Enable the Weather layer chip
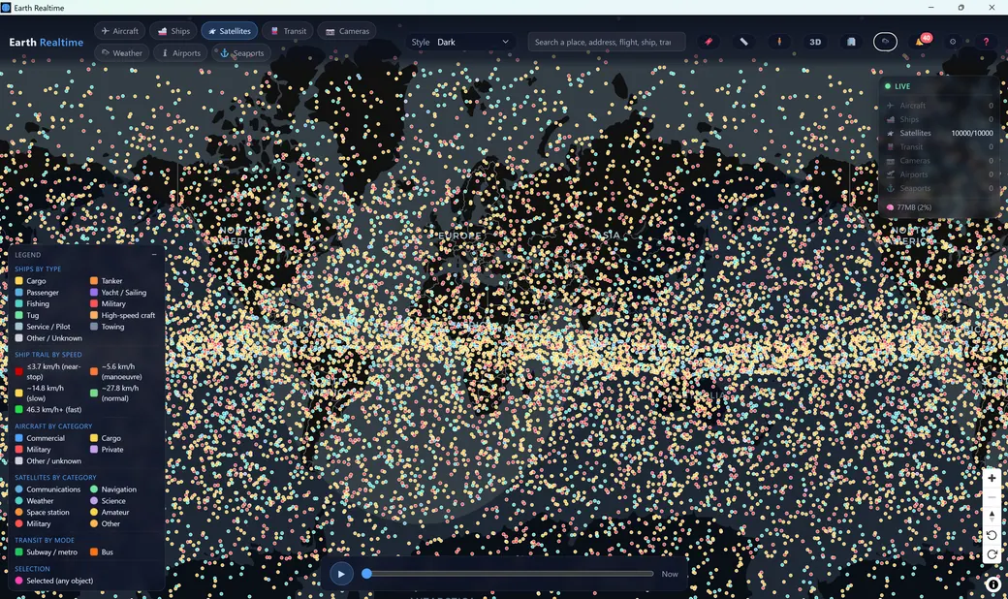The image size is (1008, 599). click(x=121, y=52)
